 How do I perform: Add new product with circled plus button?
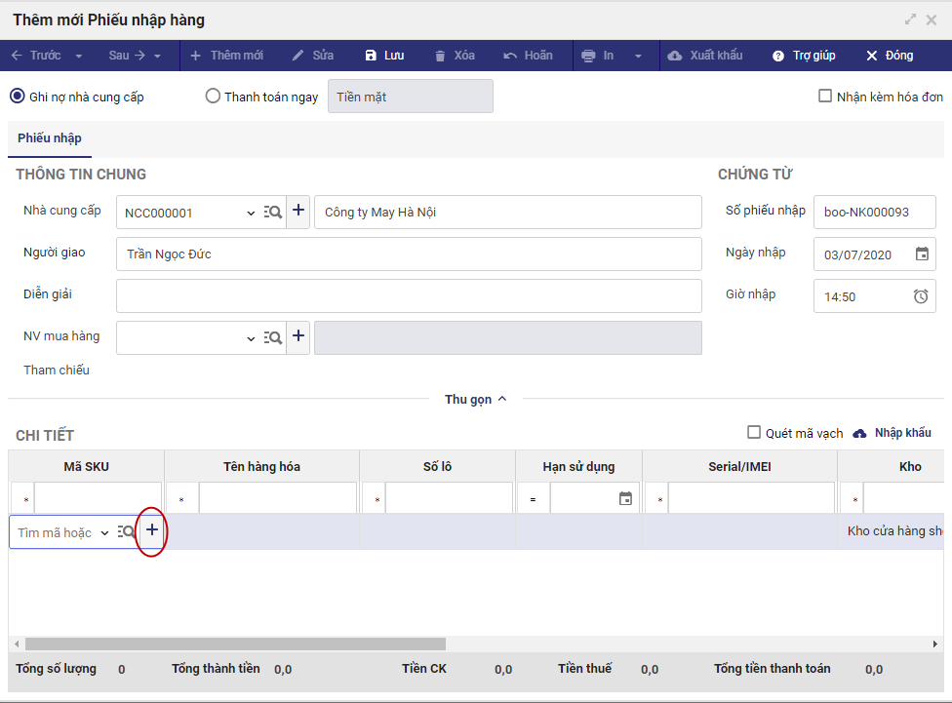(151, 531)
